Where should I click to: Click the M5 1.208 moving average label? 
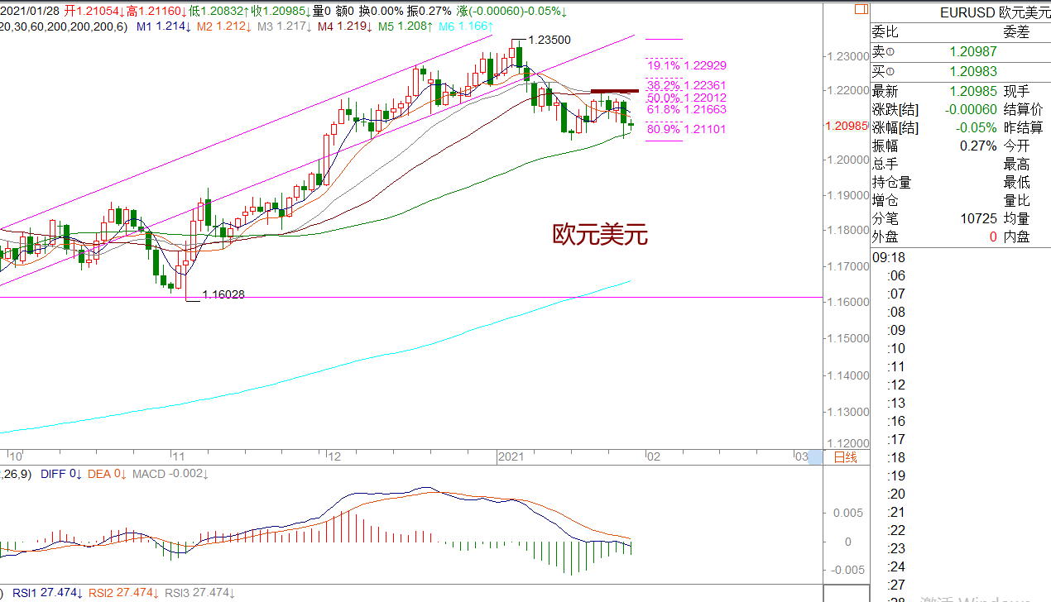pos(405,26)
